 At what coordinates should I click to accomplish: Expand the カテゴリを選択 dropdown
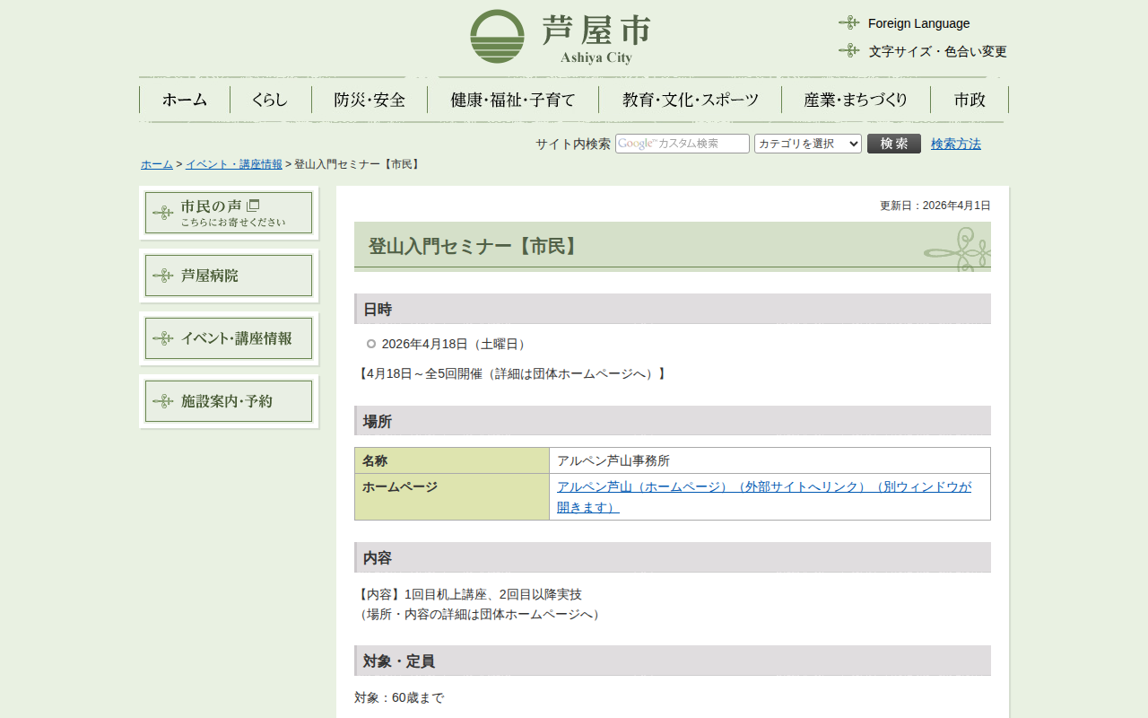point(807,144)
